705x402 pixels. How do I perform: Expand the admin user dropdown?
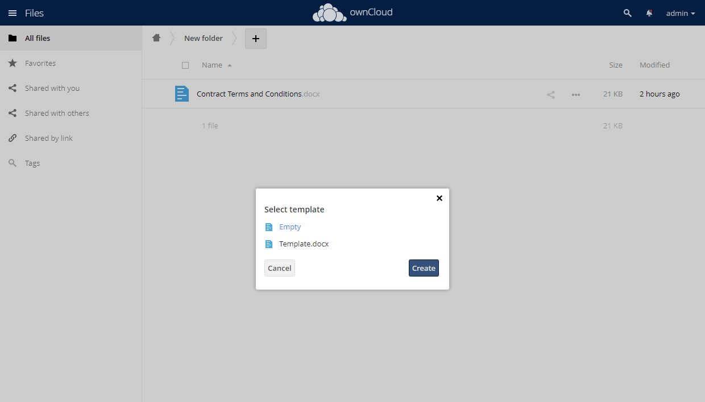point(681,13)
